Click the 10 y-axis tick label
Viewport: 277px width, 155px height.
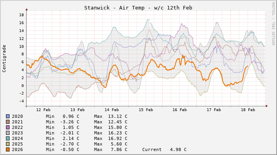click(21, 47)
